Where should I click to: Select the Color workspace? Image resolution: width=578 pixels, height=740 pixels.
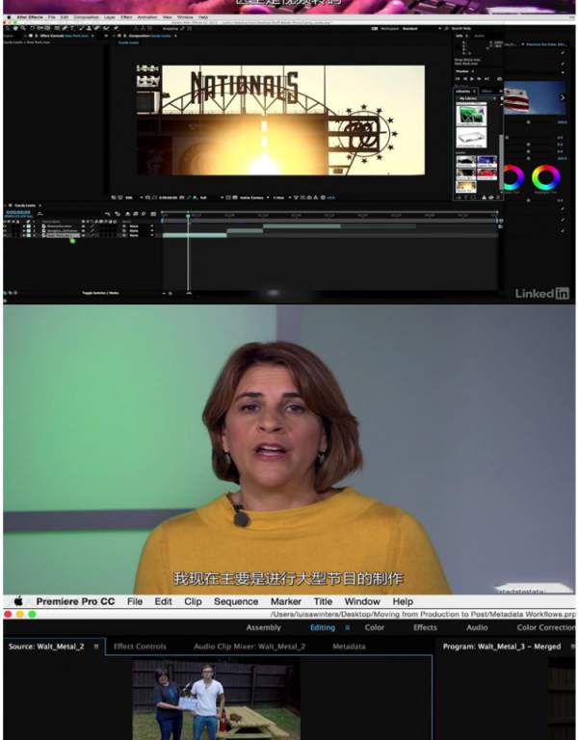[x=375, y=627]
